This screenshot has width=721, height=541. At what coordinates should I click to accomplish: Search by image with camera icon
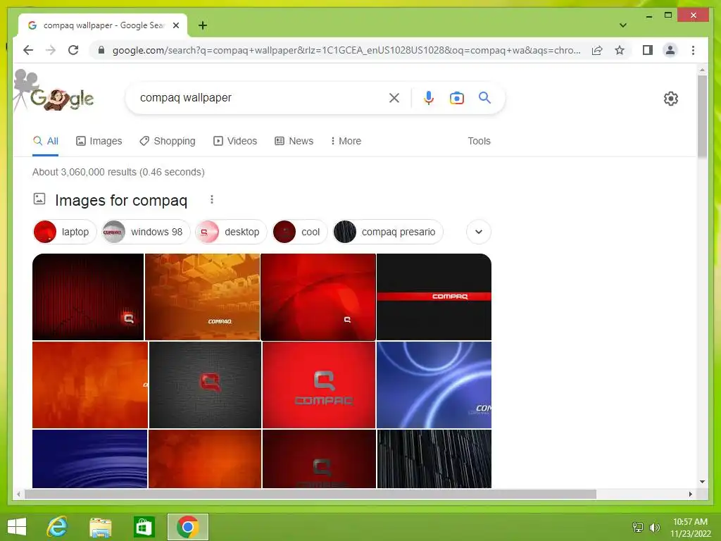(456, 97)
